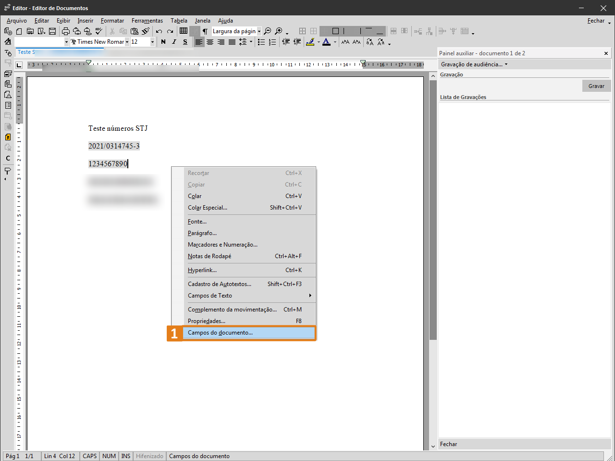Click the yellow F icon in left sidebar
615x461 pixels.
click(8, 137)
